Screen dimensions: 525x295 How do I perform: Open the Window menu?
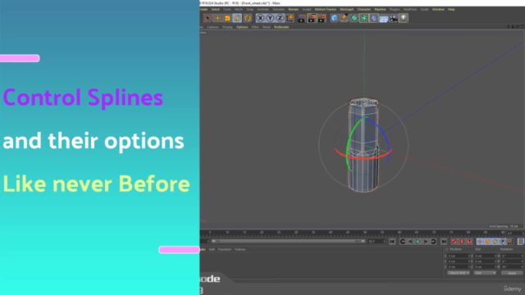pyautogui.click(x=438, y=9)
